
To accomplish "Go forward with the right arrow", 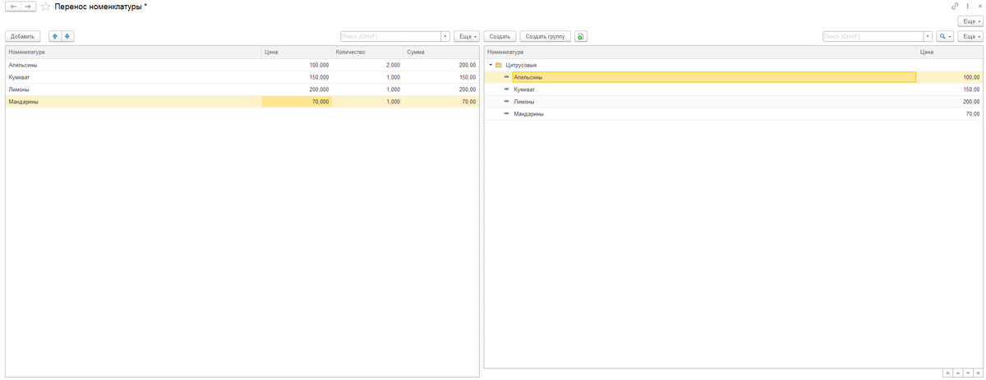I will 27,7.
